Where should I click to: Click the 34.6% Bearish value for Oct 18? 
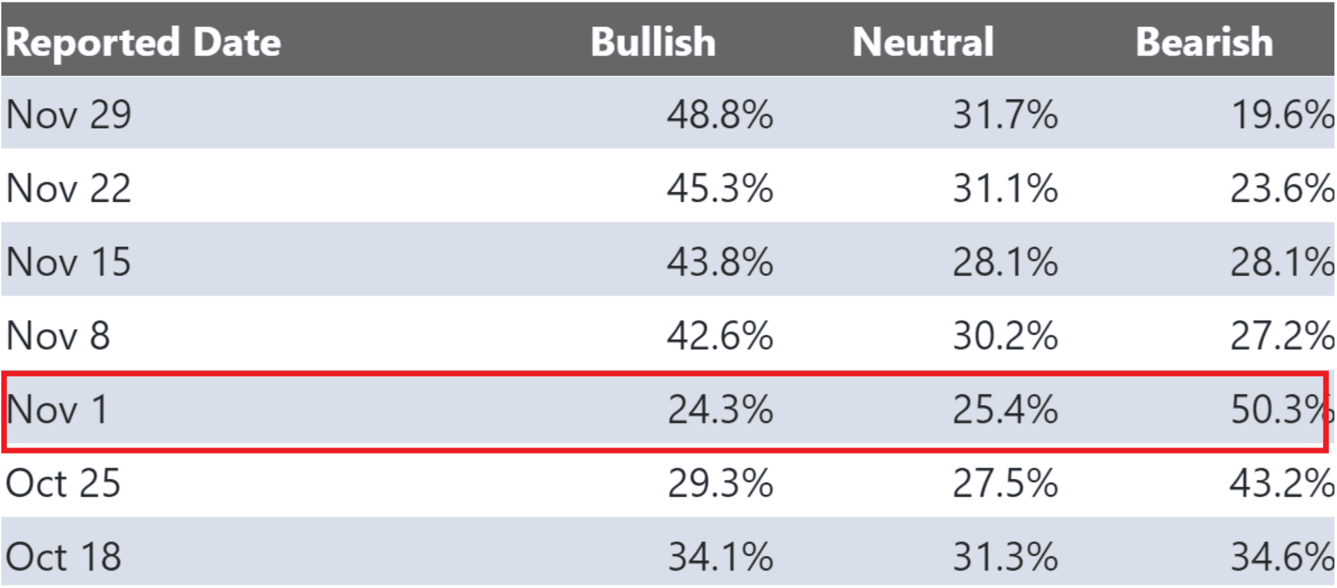(x=1281, y=557)
